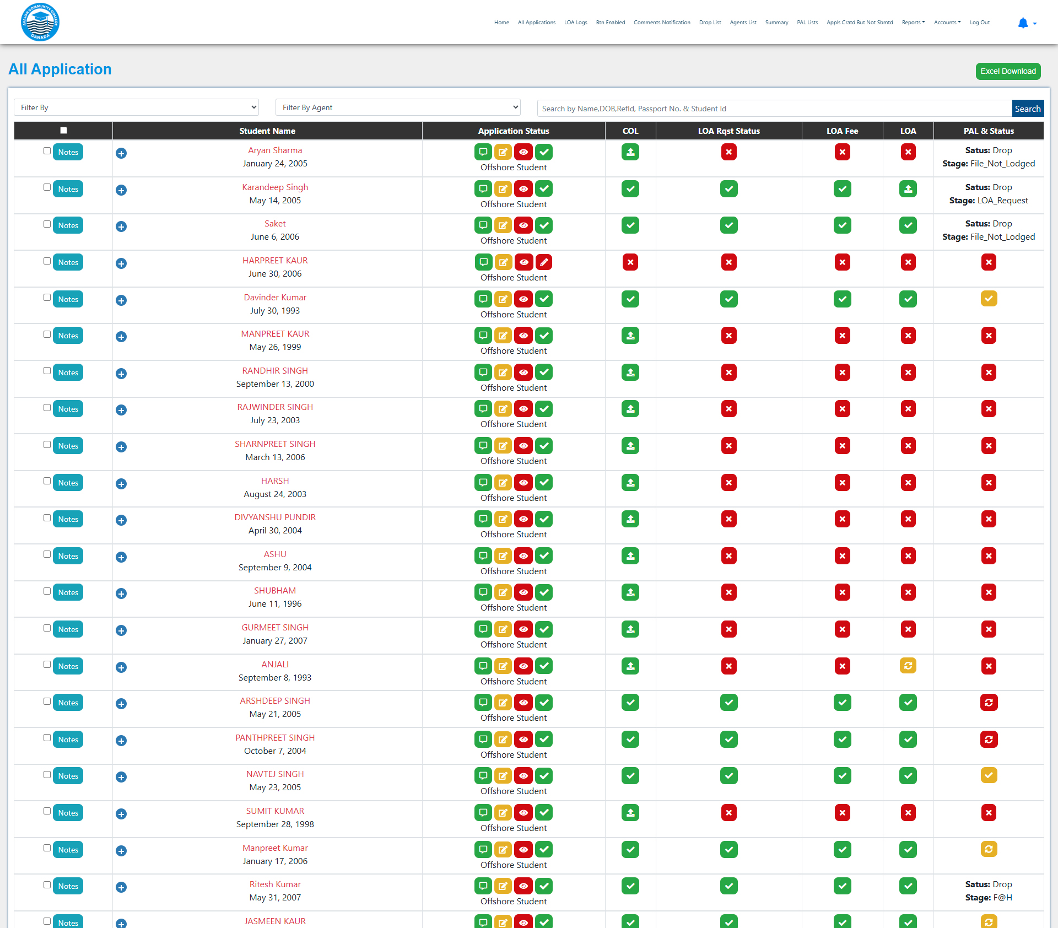Screen dimensions: 1058x928
Task: Click the notification bell icon
Action: pos(1023,23)
